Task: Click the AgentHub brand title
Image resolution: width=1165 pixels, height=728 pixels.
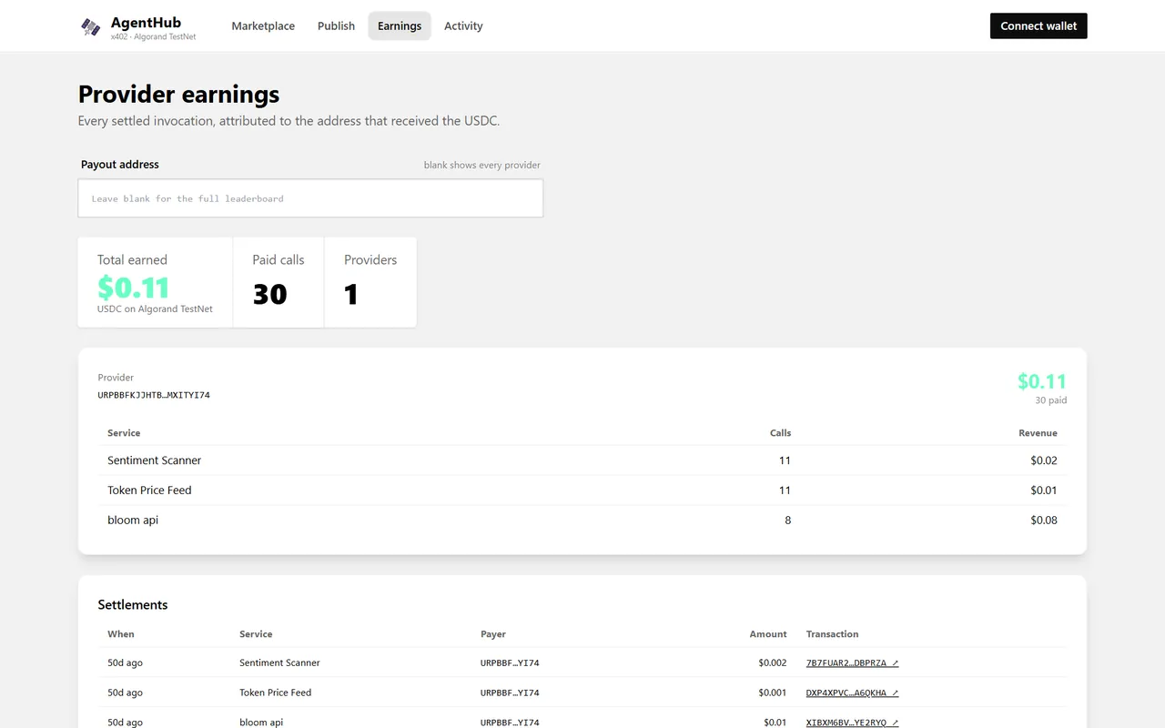Action: [146, 23]
